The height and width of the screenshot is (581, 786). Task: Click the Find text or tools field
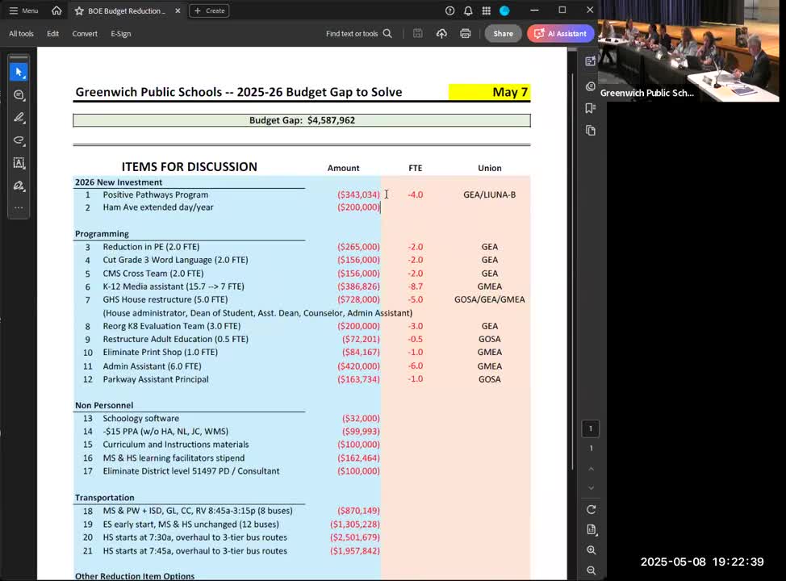(358, 34)
